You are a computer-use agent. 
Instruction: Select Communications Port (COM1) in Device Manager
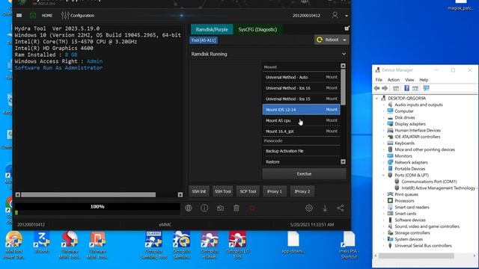pos(429,182)
